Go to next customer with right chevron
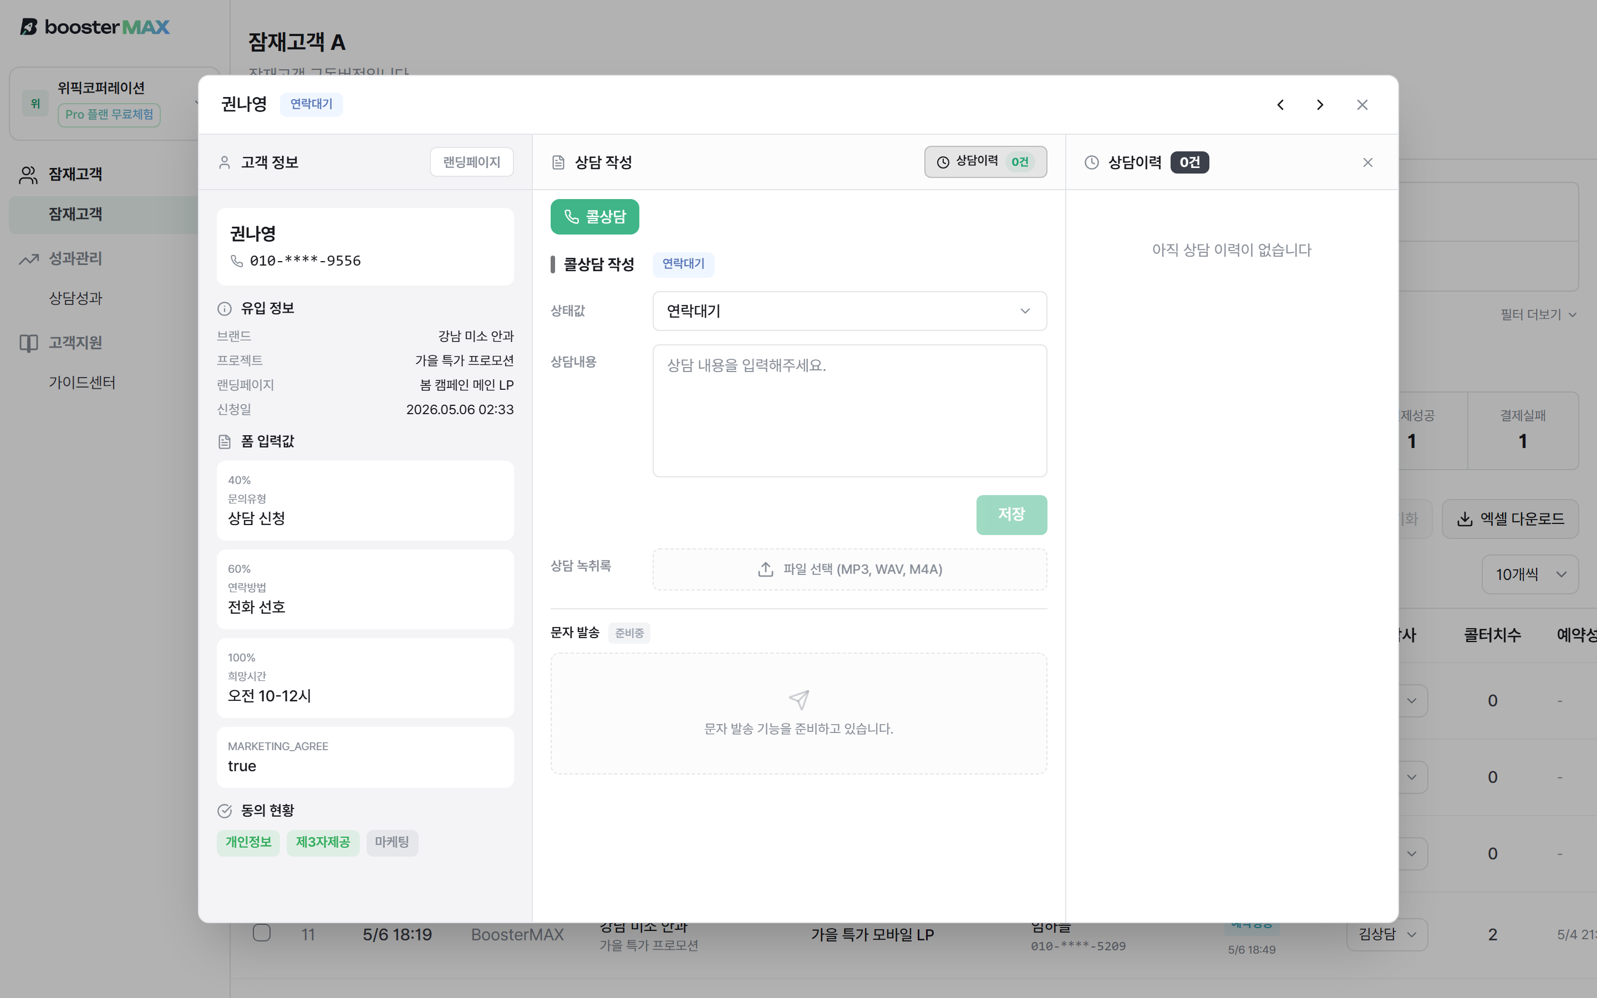This screenshot has width=1597, height=998. click(x=1320, y=105)
